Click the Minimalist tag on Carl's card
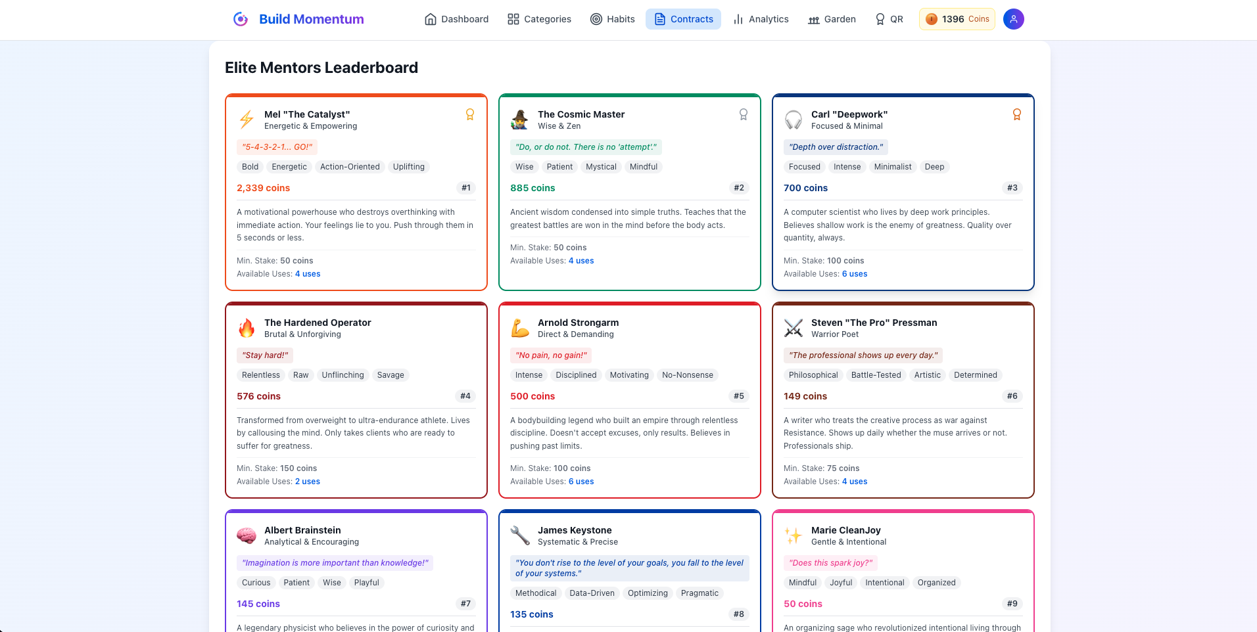This screenshot has height=632, width=1257. [x=893, y=167]
